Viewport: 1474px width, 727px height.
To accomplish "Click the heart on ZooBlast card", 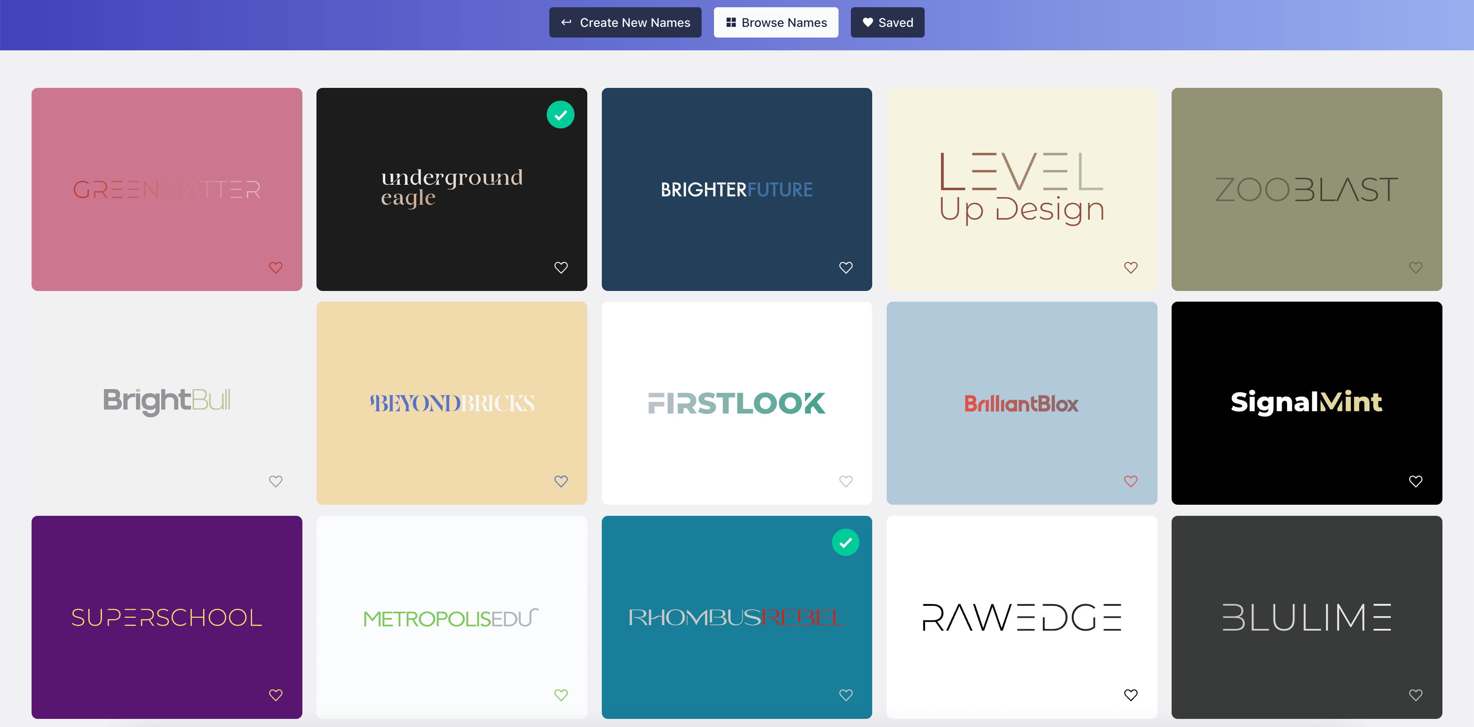I will 1416,268.
